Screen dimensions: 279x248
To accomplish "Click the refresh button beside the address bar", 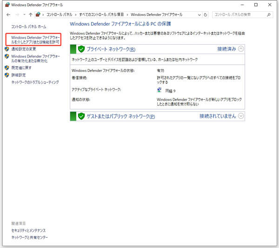I will pyautogui.click(x=206, y=15).
